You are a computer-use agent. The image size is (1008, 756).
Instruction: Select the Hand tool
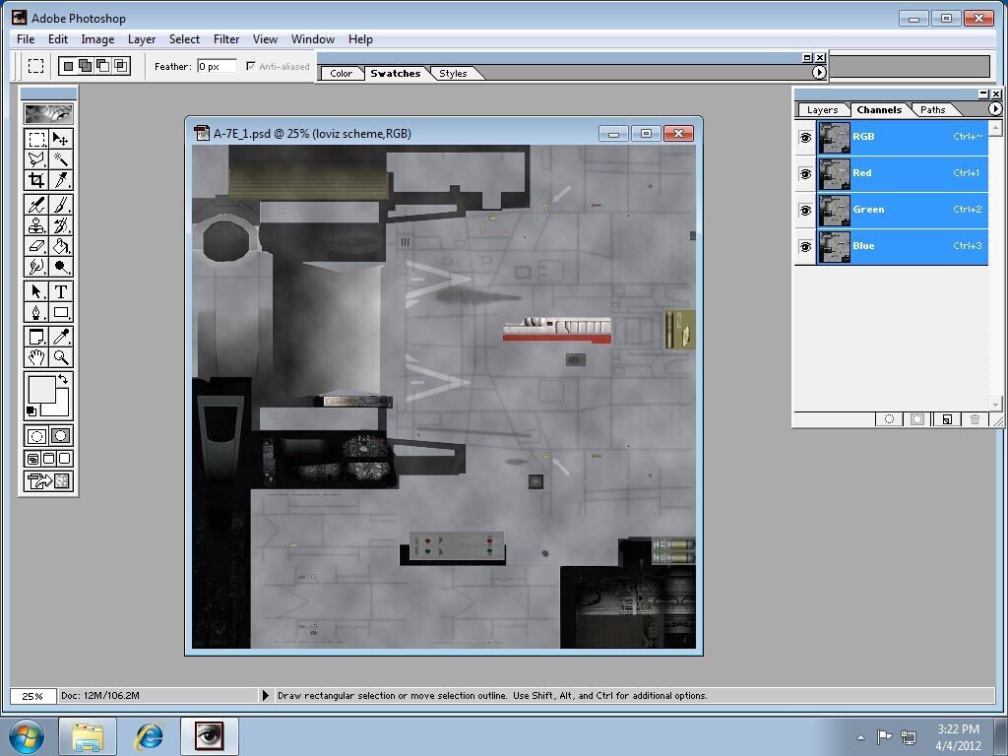[x=36, y=357]
